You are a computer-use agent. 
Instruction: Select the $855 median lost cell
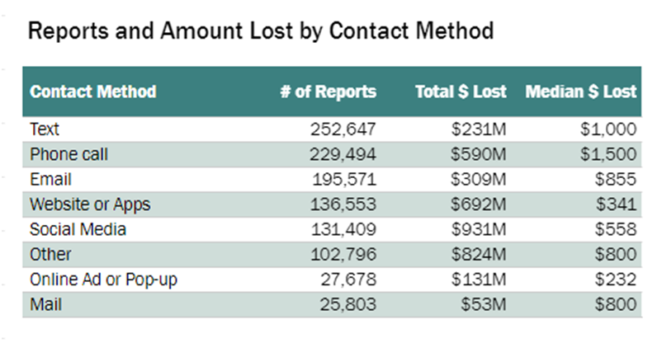(x=616, y=179)
